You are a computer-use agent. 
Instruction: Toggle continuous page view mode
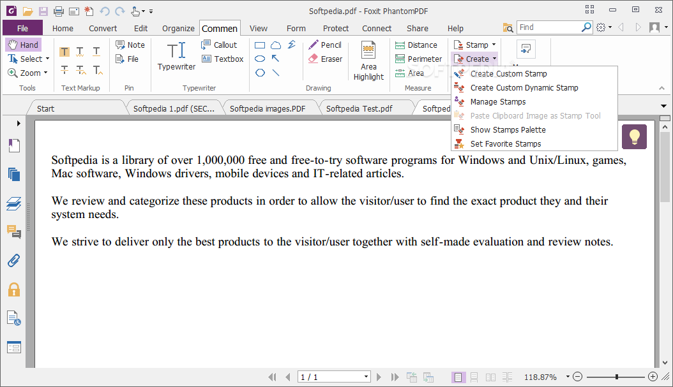474,377
